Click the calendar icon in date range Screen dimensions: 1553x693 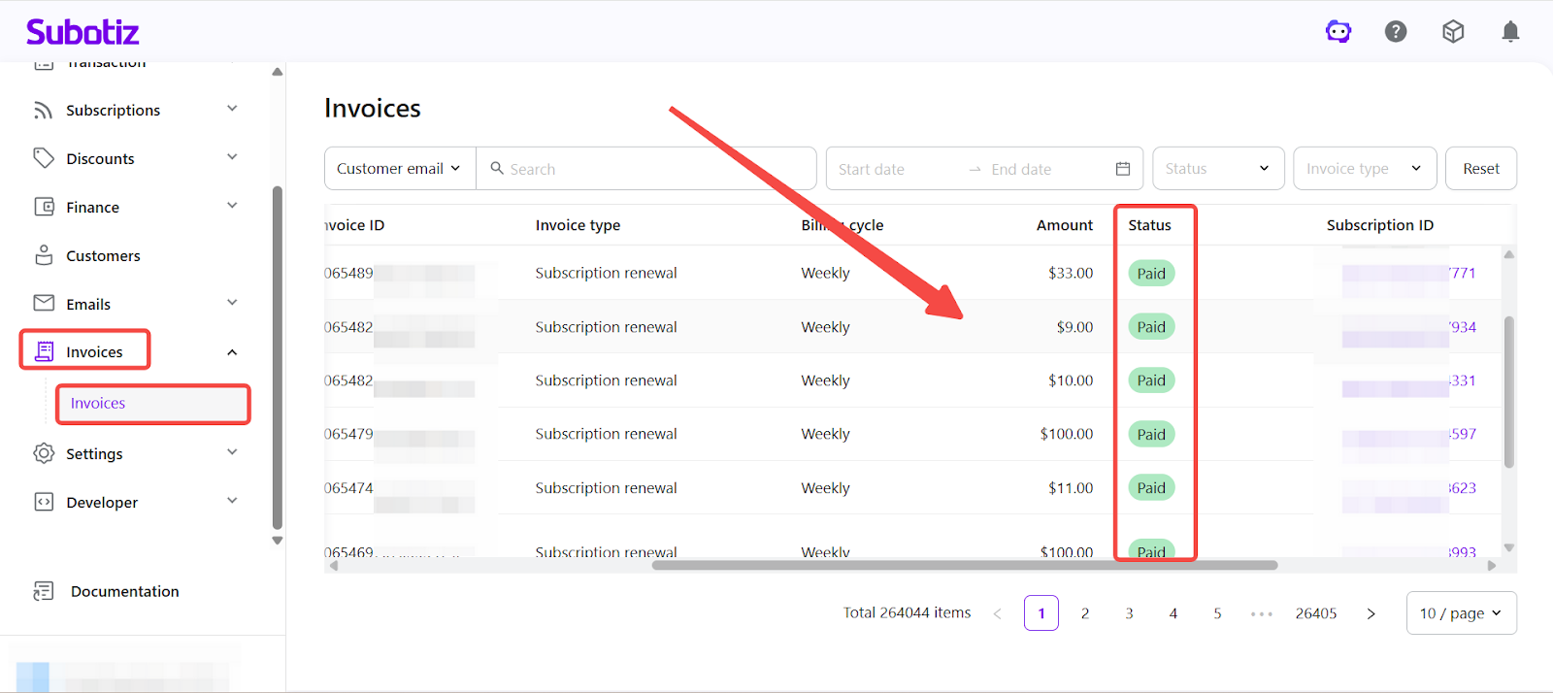tap(1123, 169)
